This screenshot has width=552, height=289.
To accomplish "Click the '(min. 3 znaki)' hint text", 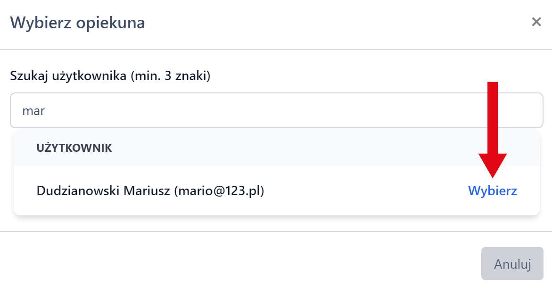I will [x=170, y=76].
